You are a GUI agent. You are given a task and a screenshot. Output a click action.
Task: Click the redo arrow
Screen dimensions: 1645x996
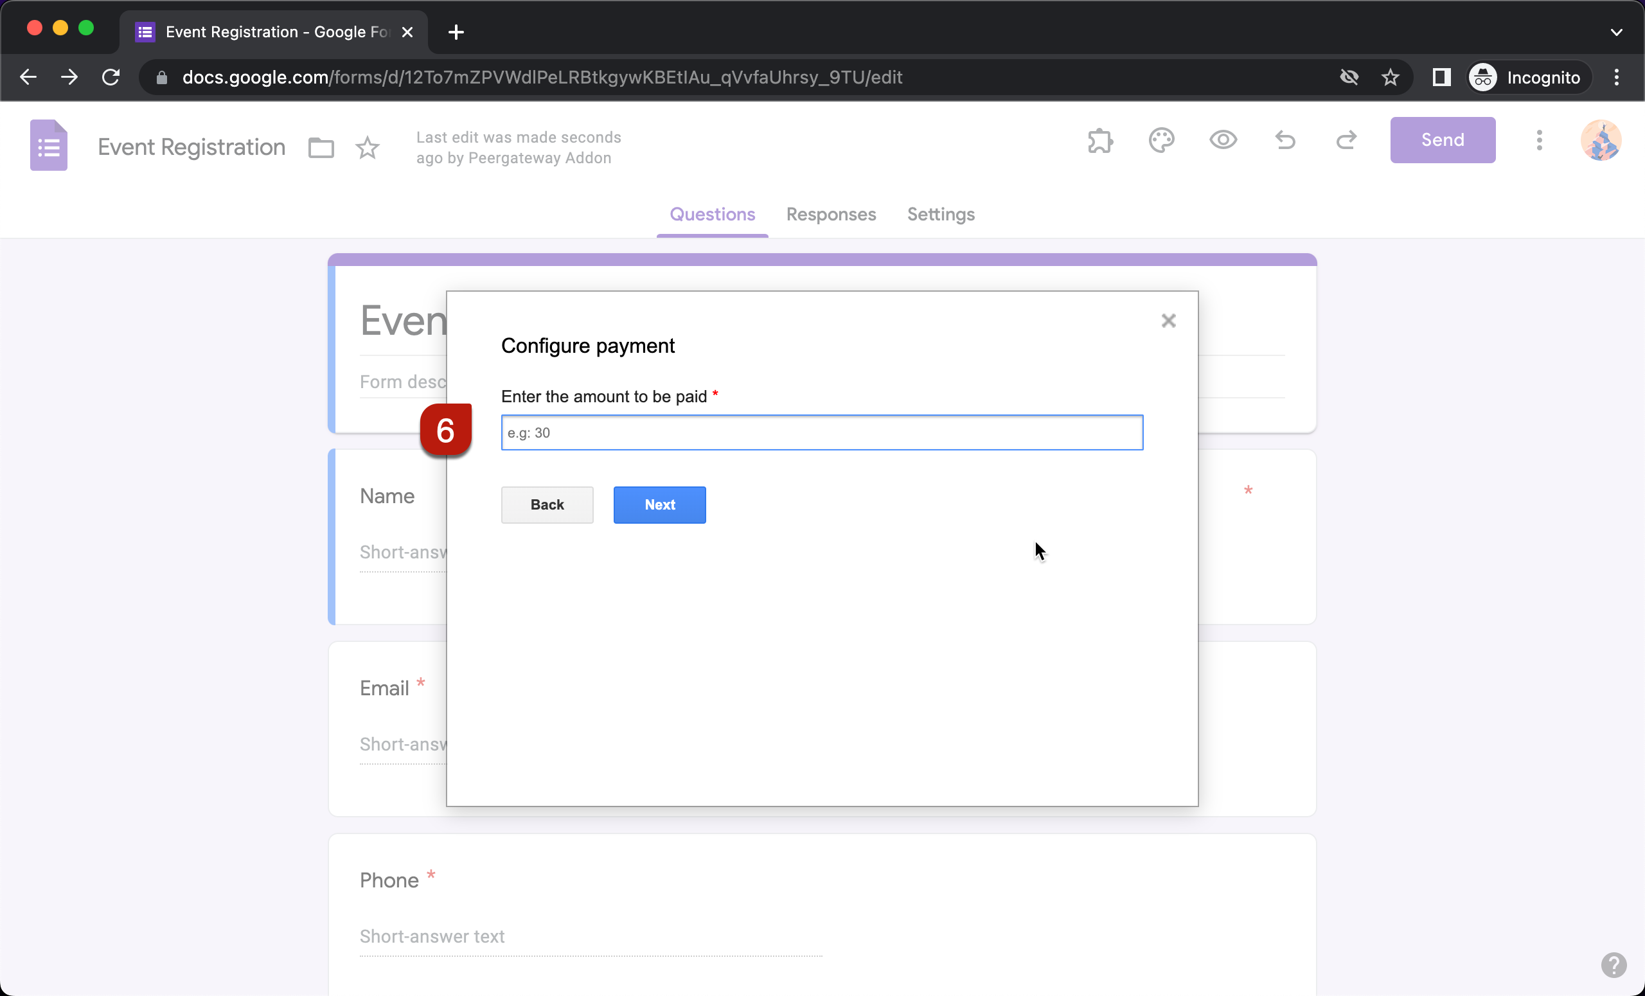pyautogui.click(x=1346, y=140)
